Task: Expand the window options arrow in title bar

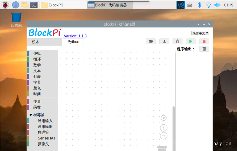Action: tap(198, 24)
